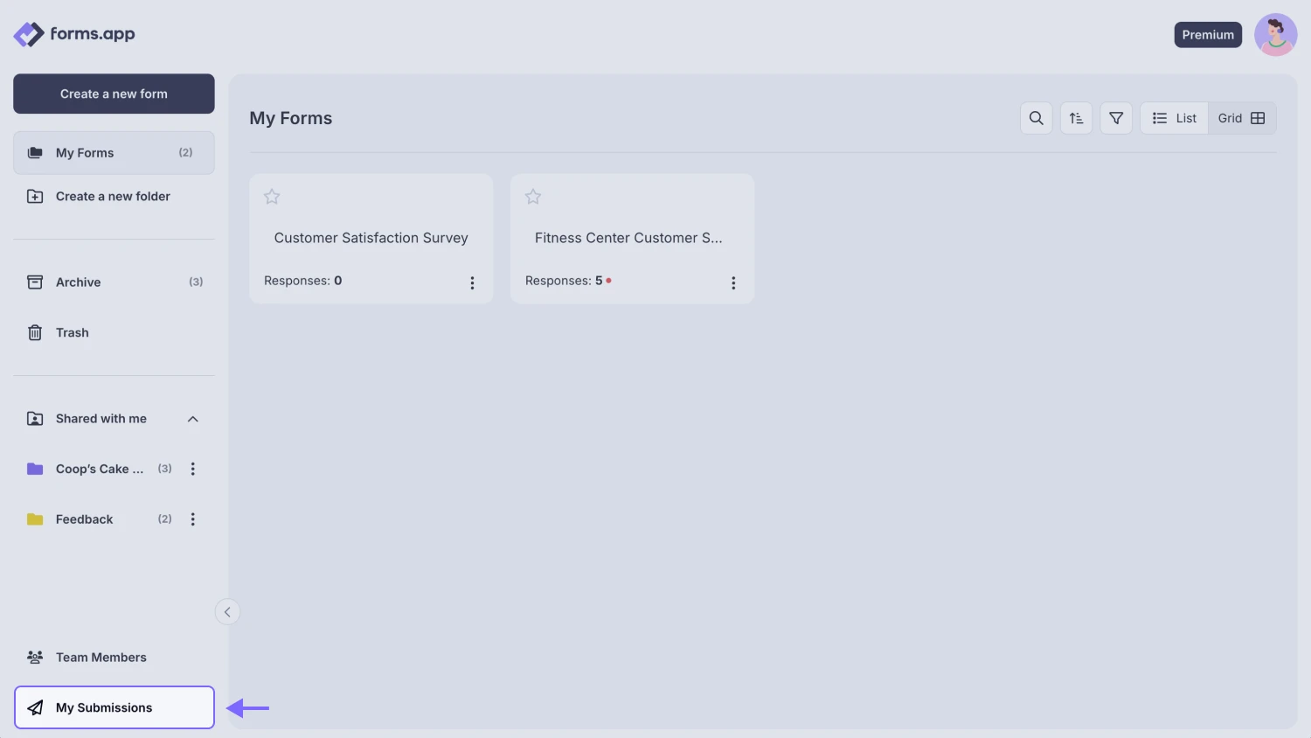Image resolution: width=1311 pixels, height=738 pixels.
Task: Open the search icon
Action: 1036,117
